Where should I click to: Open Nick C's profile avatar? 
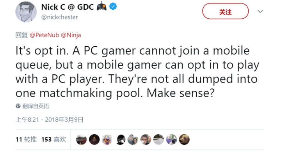(26, 12)
